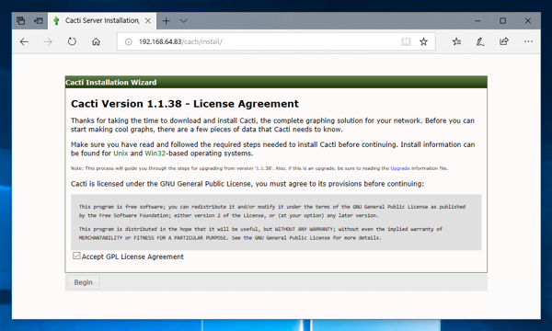
Task: Go back to previous page
Action: coord(24,42)
